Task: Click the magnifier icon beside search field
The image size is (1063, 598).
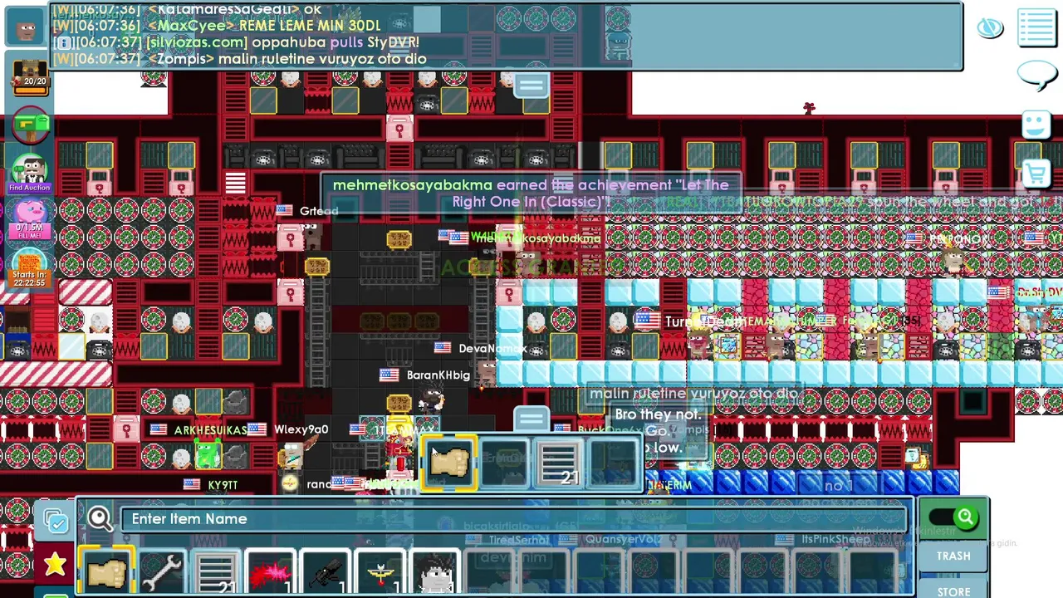Action: [x=100, y=519]
